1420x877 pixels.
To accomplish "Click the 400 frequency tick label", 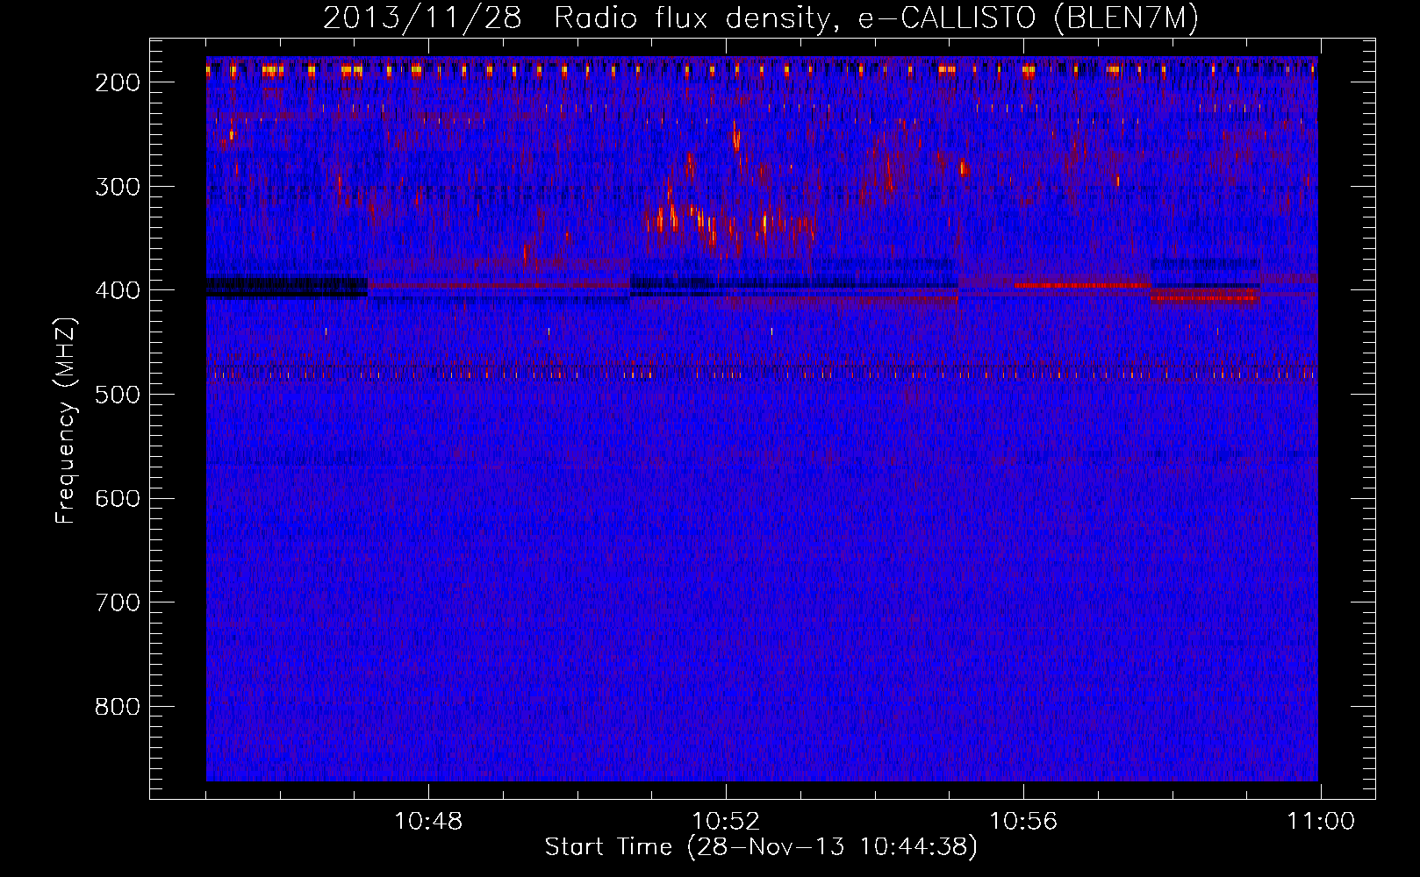I will [x=118, y=290].
